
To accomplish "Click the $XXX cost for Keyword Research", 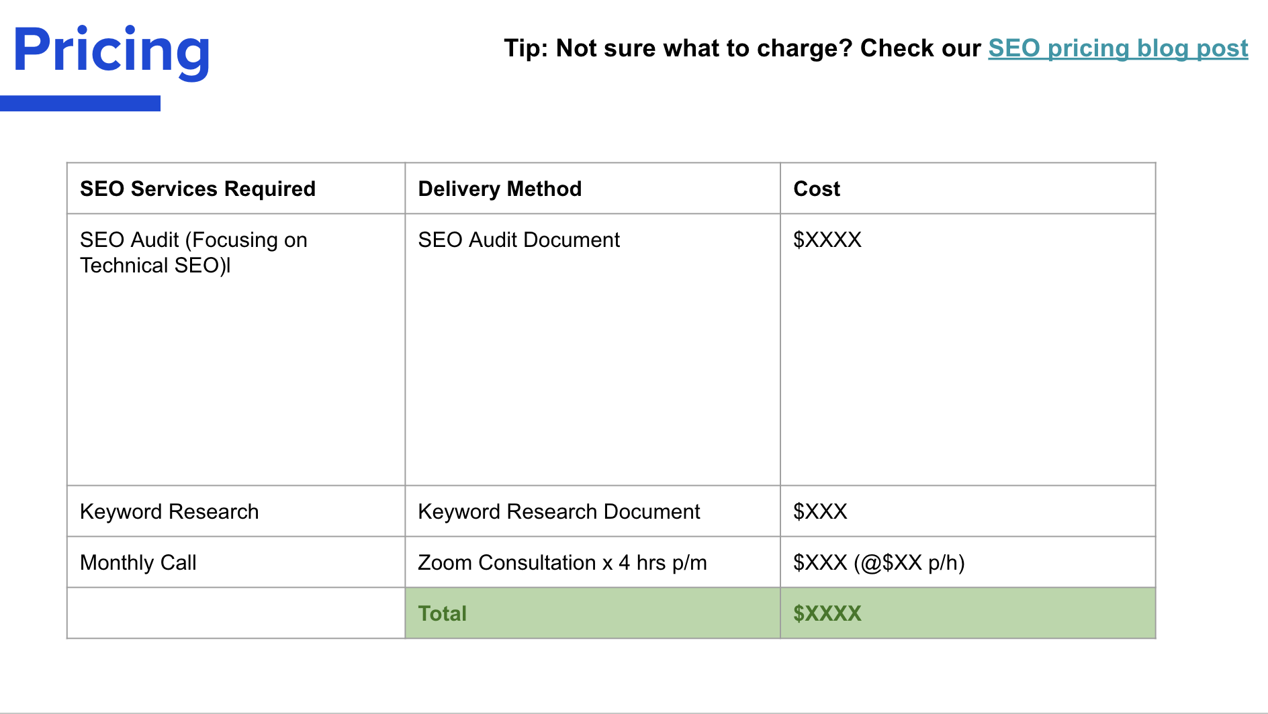I will pyautogui.click(x=819, y=511).
